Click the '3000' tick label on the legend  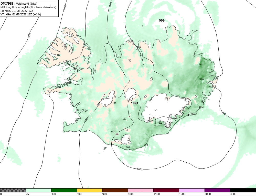(x=233, y=194)
